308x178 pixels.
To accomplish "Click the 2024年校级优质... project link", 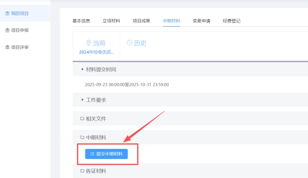I will [97, 52].
